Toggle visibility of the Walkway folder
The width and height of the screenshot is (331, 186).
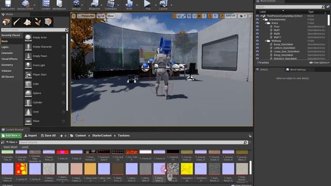[258, 41]
